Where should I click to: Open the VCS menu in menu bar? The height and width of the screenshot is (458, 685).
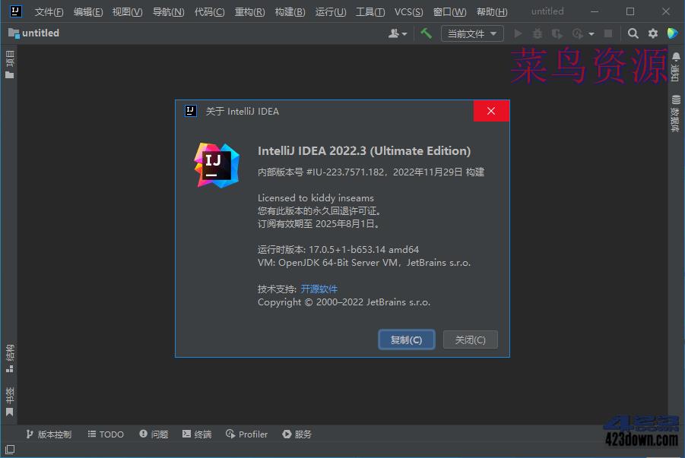point(408,11)
